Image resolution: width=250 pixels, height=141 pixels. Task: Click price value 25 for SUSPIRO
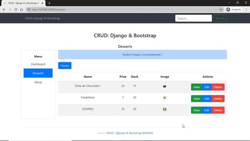coord(123,109)
